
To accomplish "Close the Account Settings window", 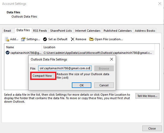I will click(160, 3).
